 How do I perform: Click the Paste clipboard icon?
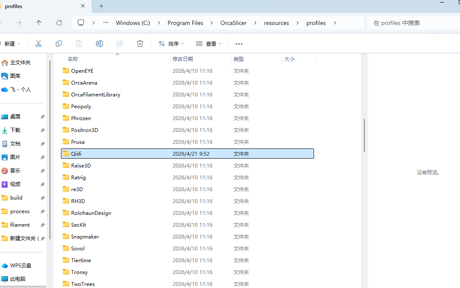79,44
